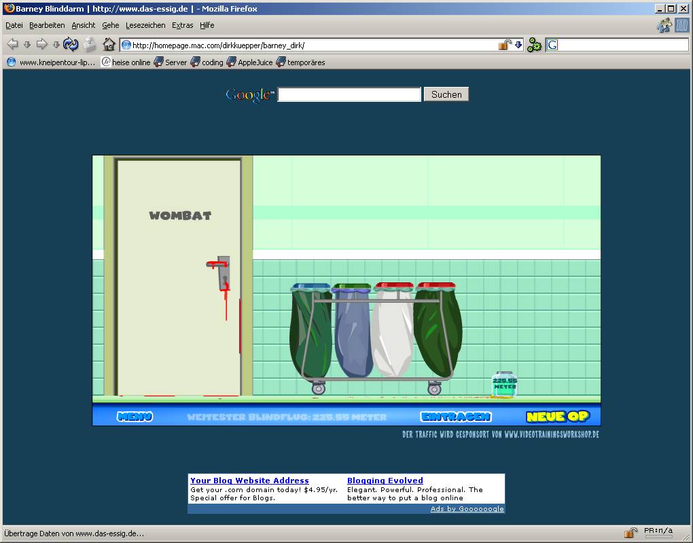The width and height of the screenshot is (693, 543).
Task: Reload the page with the blue refresh icon
Action: click(x=71, y=45)
